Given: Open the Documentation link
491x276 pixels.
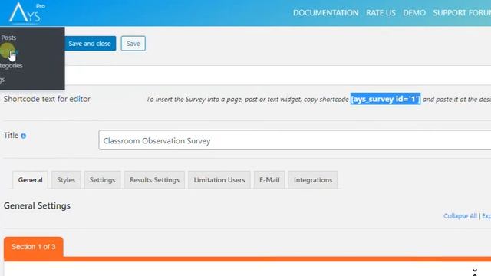Looking at the screenshot, I should coord(325,13).
